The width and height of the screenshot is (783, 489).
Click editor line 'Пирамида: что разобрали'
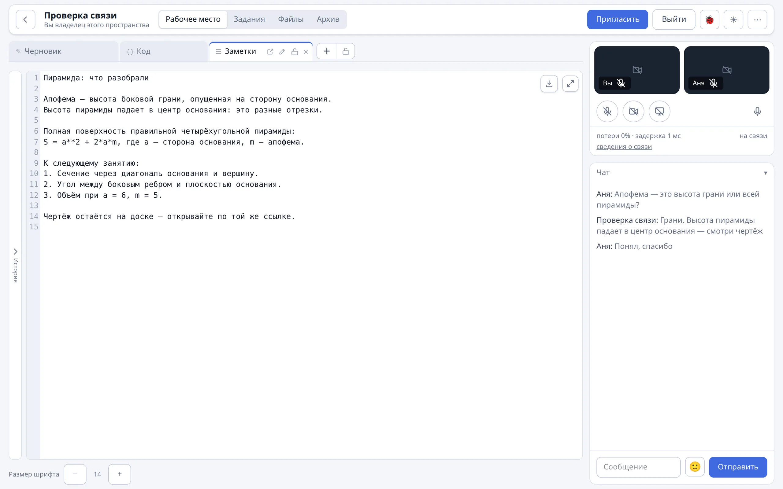coord(96,78)
